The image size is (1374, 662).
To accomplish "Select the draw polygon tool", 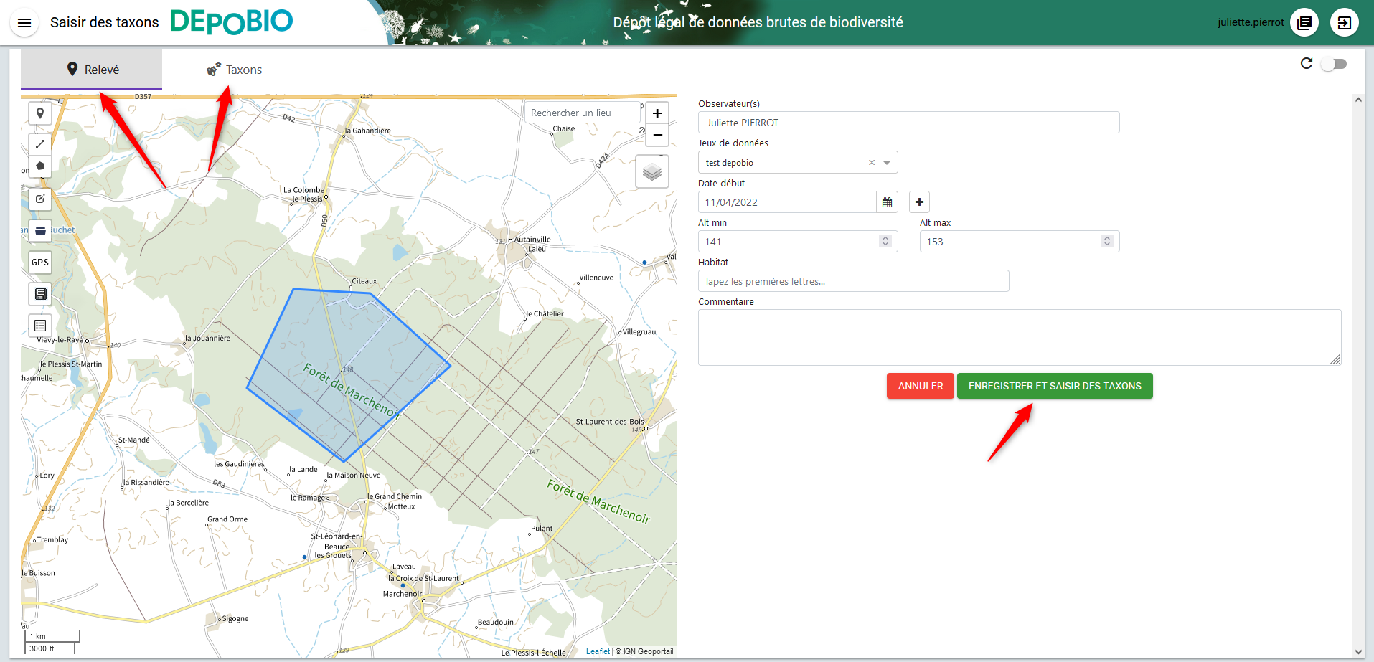I will pyautogui.click(x=40, y=166).
